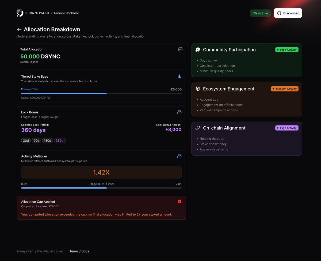Open the Terms / Docs link
The image size is (321, 261).
tap(79, 251)
